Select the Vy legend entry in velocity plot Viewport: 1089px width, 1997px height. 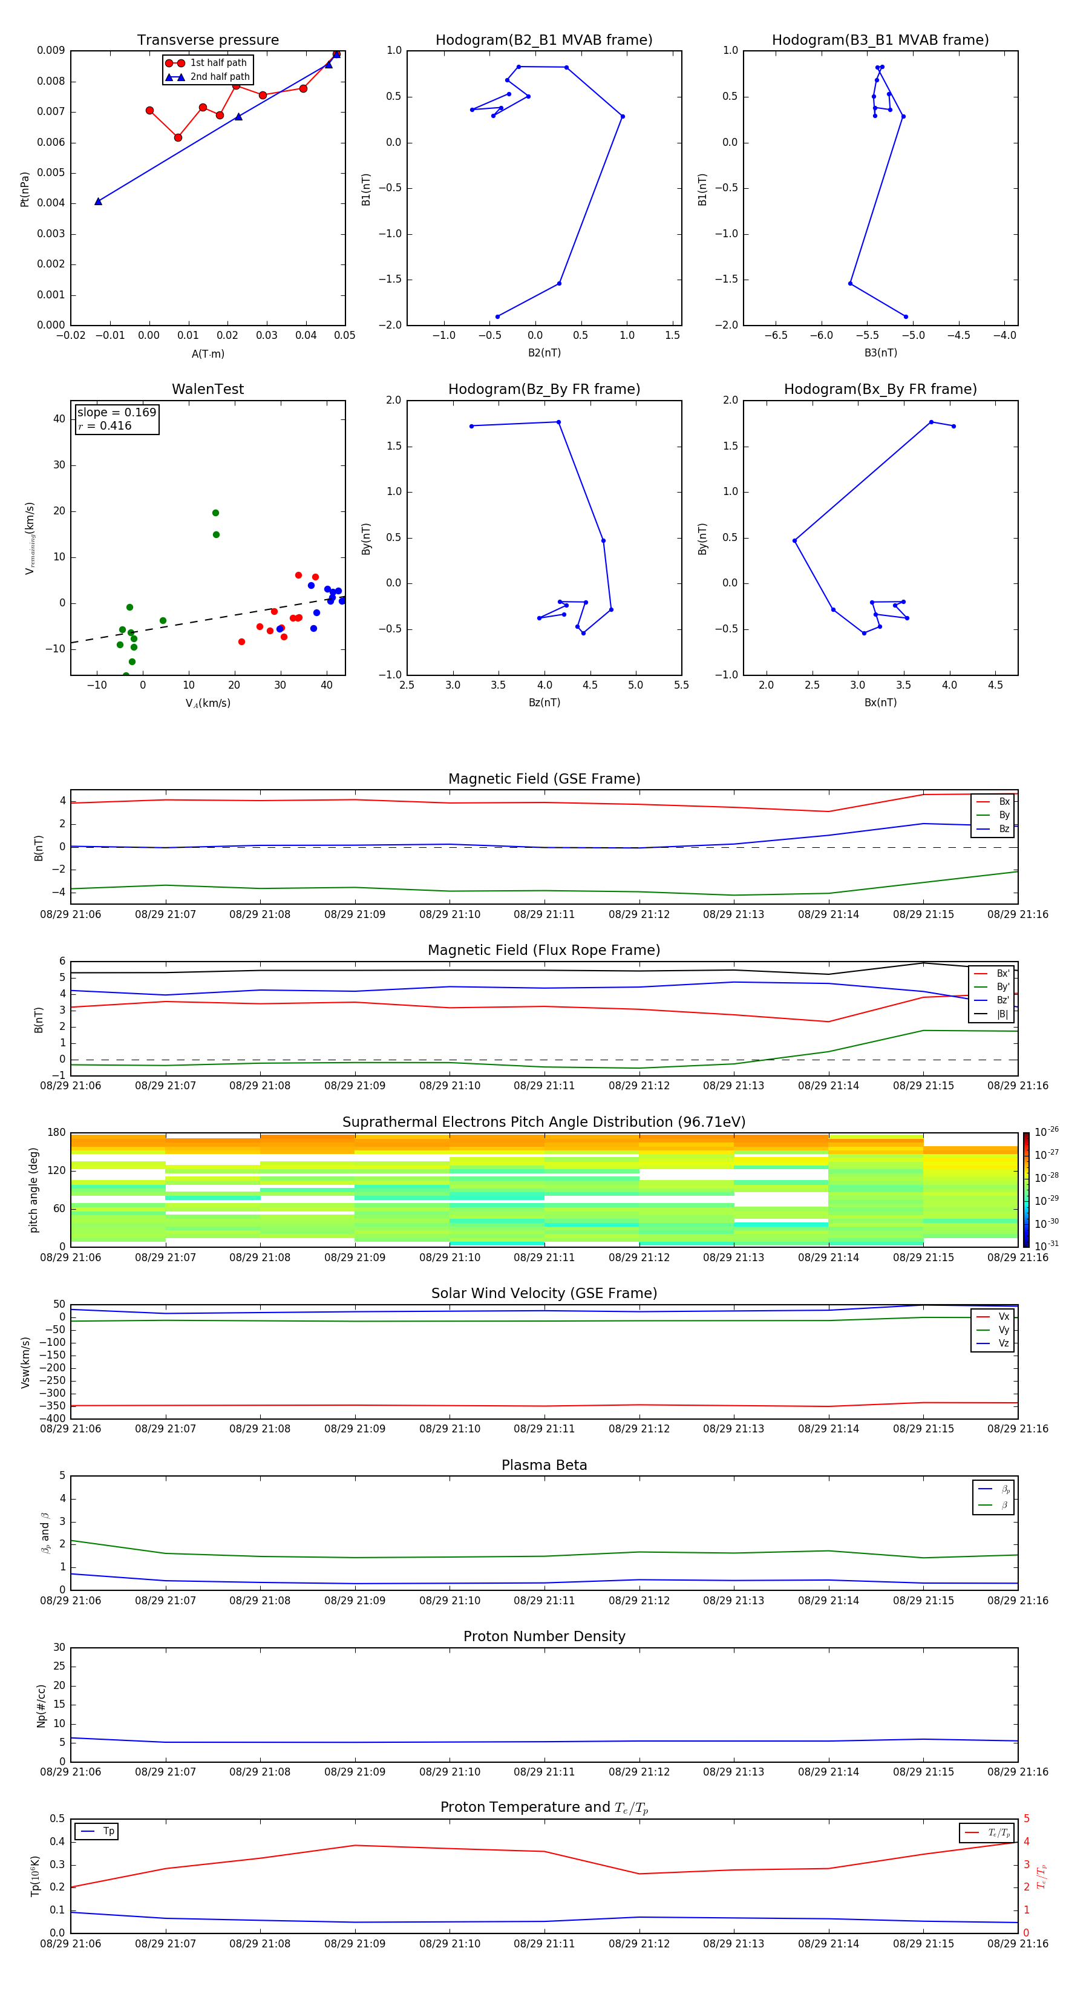tap(993, 1330)
